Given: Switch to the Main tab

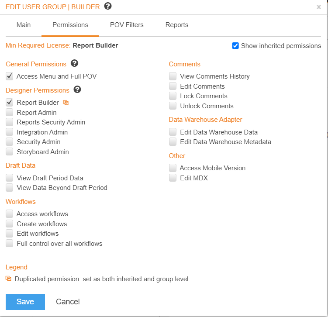Looking at the screenshot, I should pos(24,25).
